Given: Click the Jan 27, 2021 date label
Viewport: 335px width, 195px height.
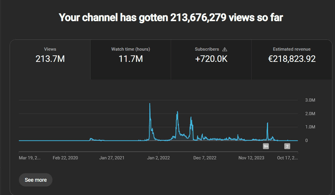Looking at the screenshot, I should tap(112, 158).
